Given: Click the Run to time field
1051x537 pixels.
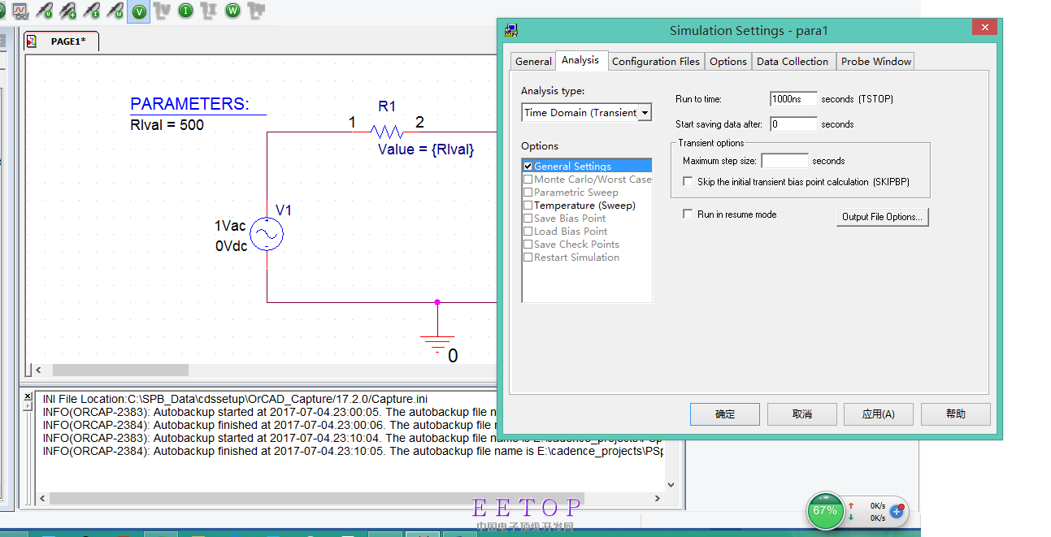Looking at the screenshot, I should (x=793, y=99).
